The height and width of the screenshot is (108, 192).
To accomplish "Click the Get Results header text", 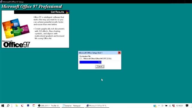I will (57, 12).
